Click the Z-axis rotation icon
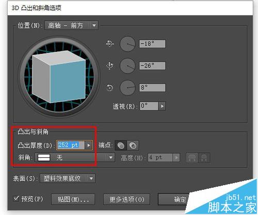The height and width of the screenshot is (215, 258). click(110, 87)
